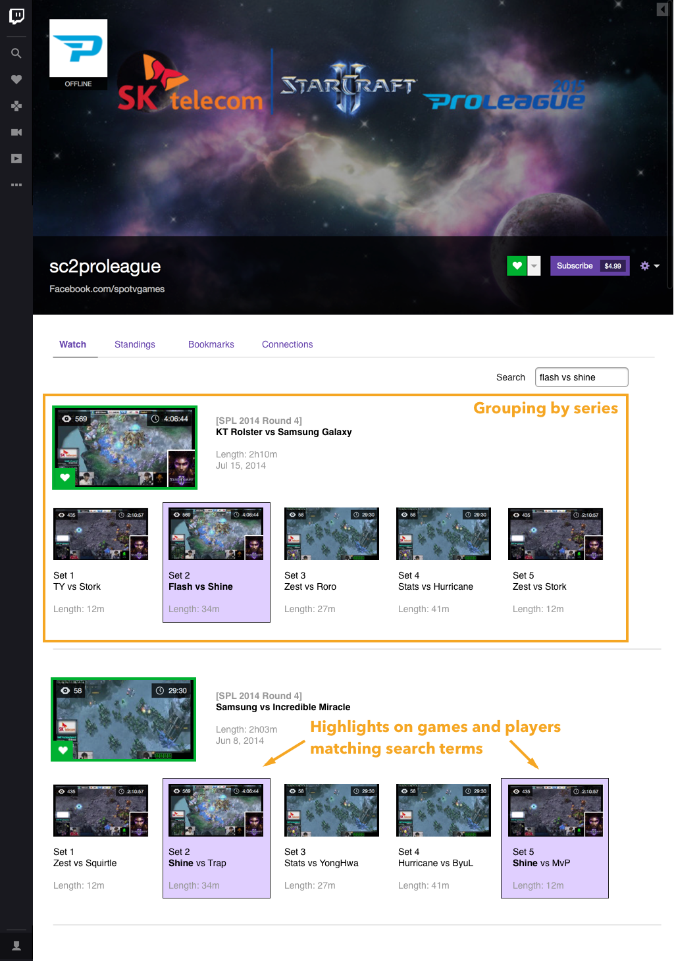
Task: Collapse the right panel arrow
Action: (662, 9)
